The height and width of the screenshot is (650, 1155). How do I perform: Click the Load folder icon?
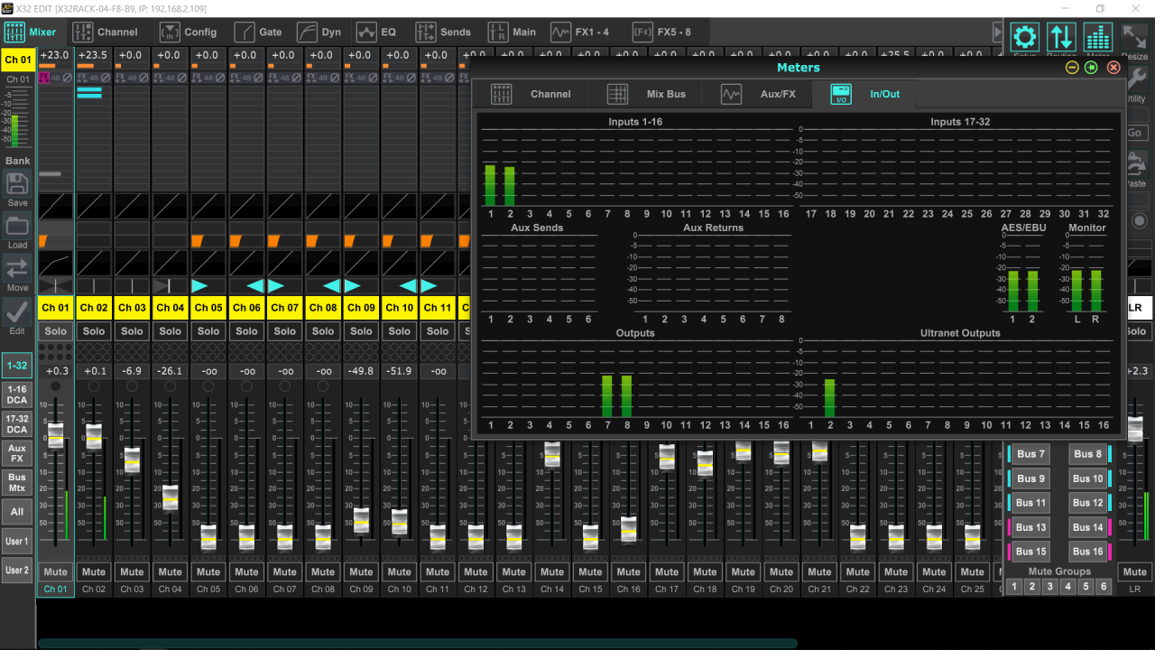pos(17,226)
